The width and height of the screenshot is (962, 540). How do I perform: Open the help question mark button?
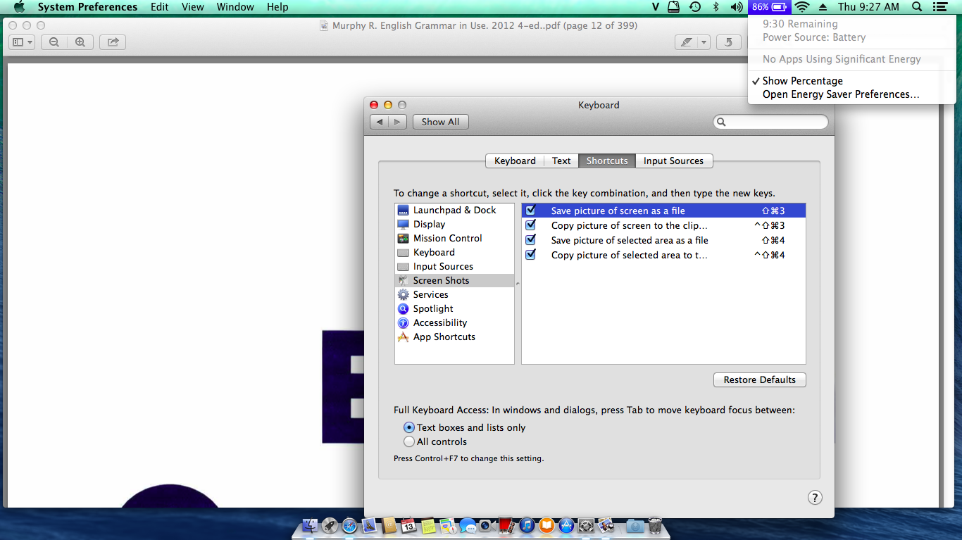click(814, 498)
